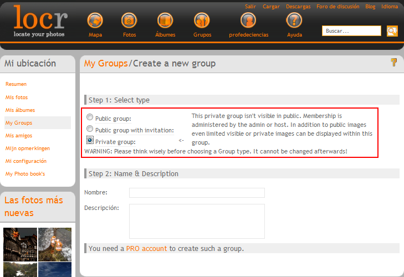Screen dimensions: 404x277
Task: Open the profedeciencias profile icon
Action: [248, 20]
